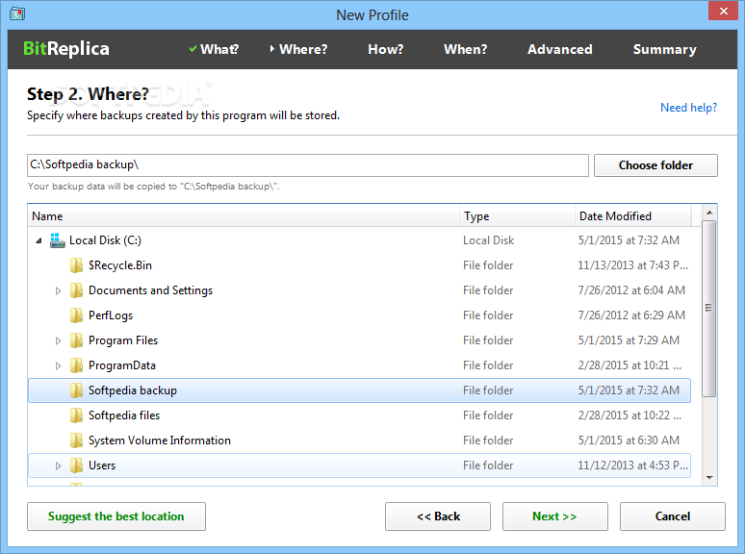Click the Softpedia backup folder icon
Screen dimensions: 745x554
(76, 390)
